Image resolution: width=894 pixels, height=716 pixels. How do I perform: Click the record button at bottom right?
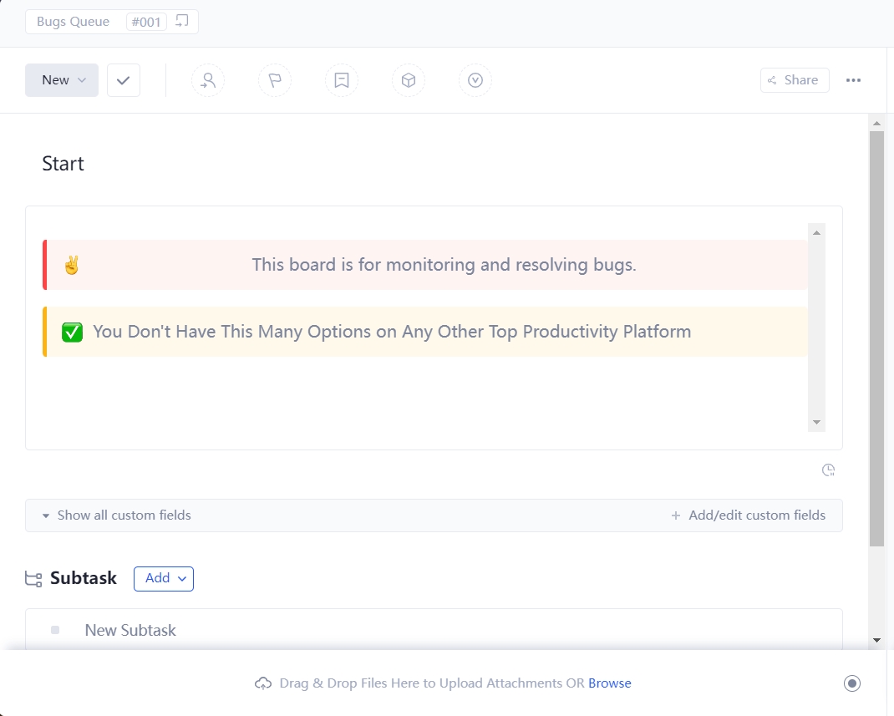851,683
